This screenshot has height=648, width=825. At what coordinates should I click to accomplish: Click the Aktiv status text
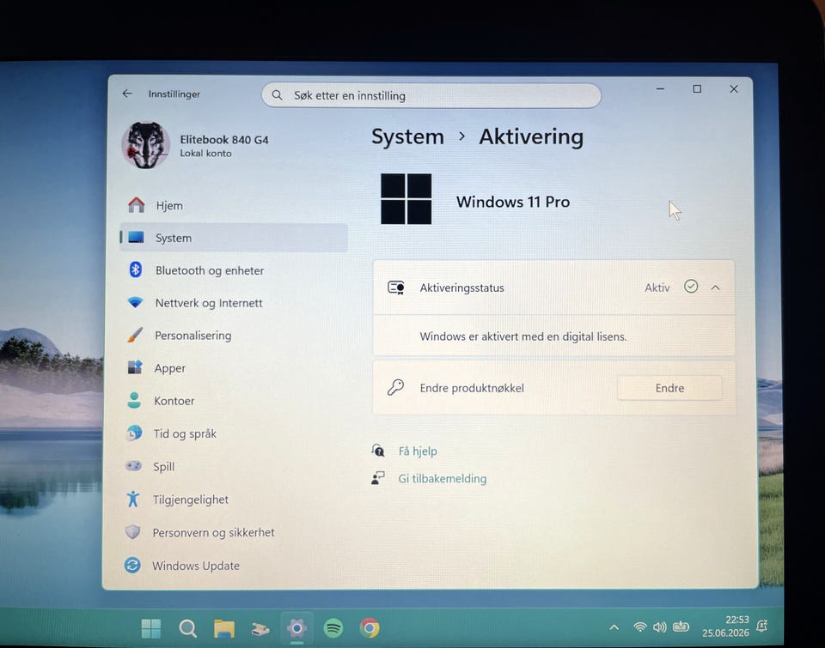click(657, 288)
